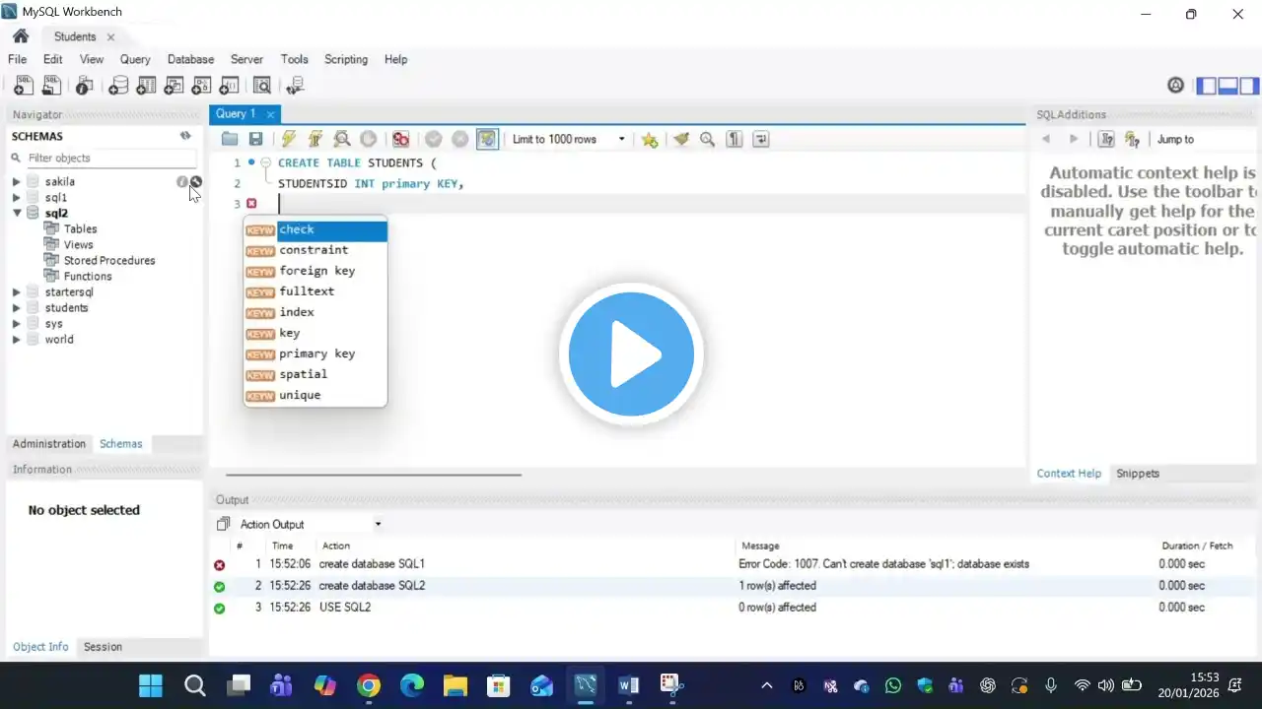Select Tables under sql2
Screen dimensions: 1262x709
tap(80, 229)
